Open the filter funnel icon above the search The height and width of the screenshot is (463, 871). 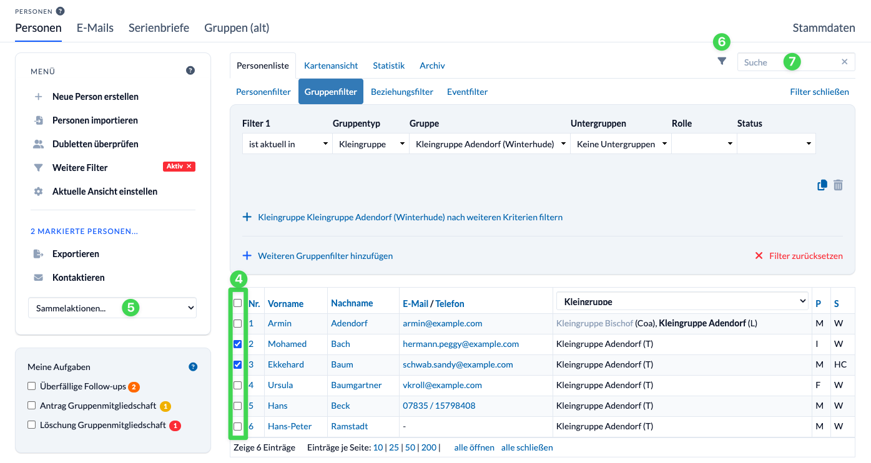pos(722,62)
